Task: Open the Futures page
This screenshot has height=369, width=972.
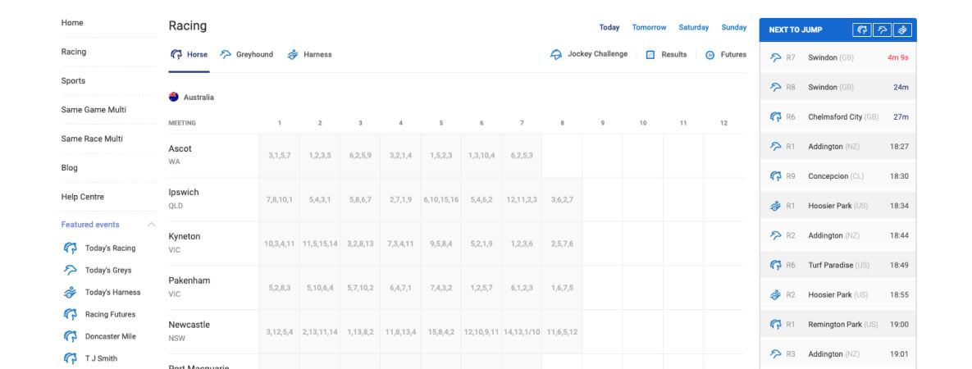Action: pyautogui.click(x=725, y=55)
